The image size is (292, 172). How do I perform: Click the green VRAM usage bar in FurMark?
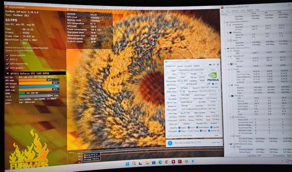tap(22, 93)
